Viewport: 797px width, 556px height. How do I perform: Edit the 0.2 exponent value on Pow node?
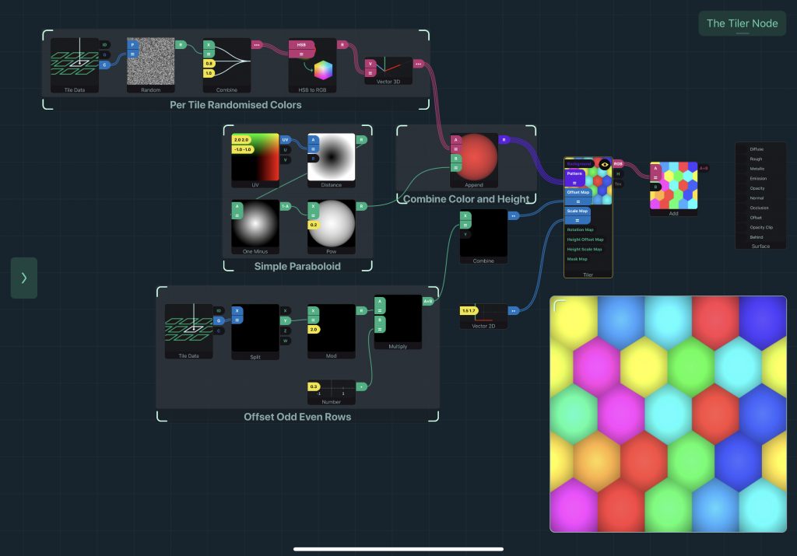(314, 225)
